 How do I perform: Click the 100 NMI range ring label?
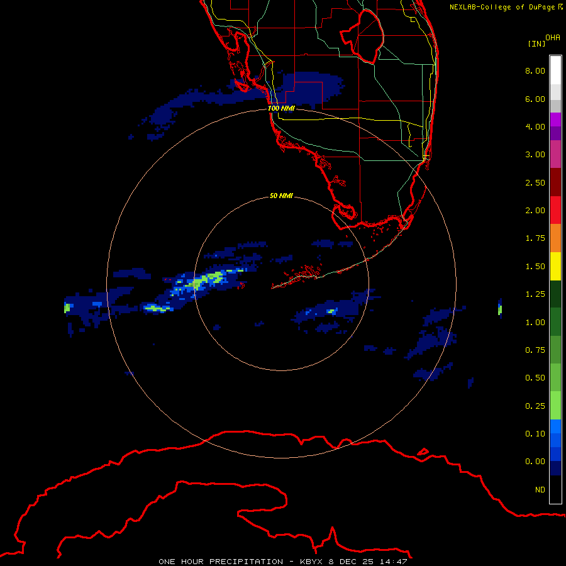(x=281, y=108)
